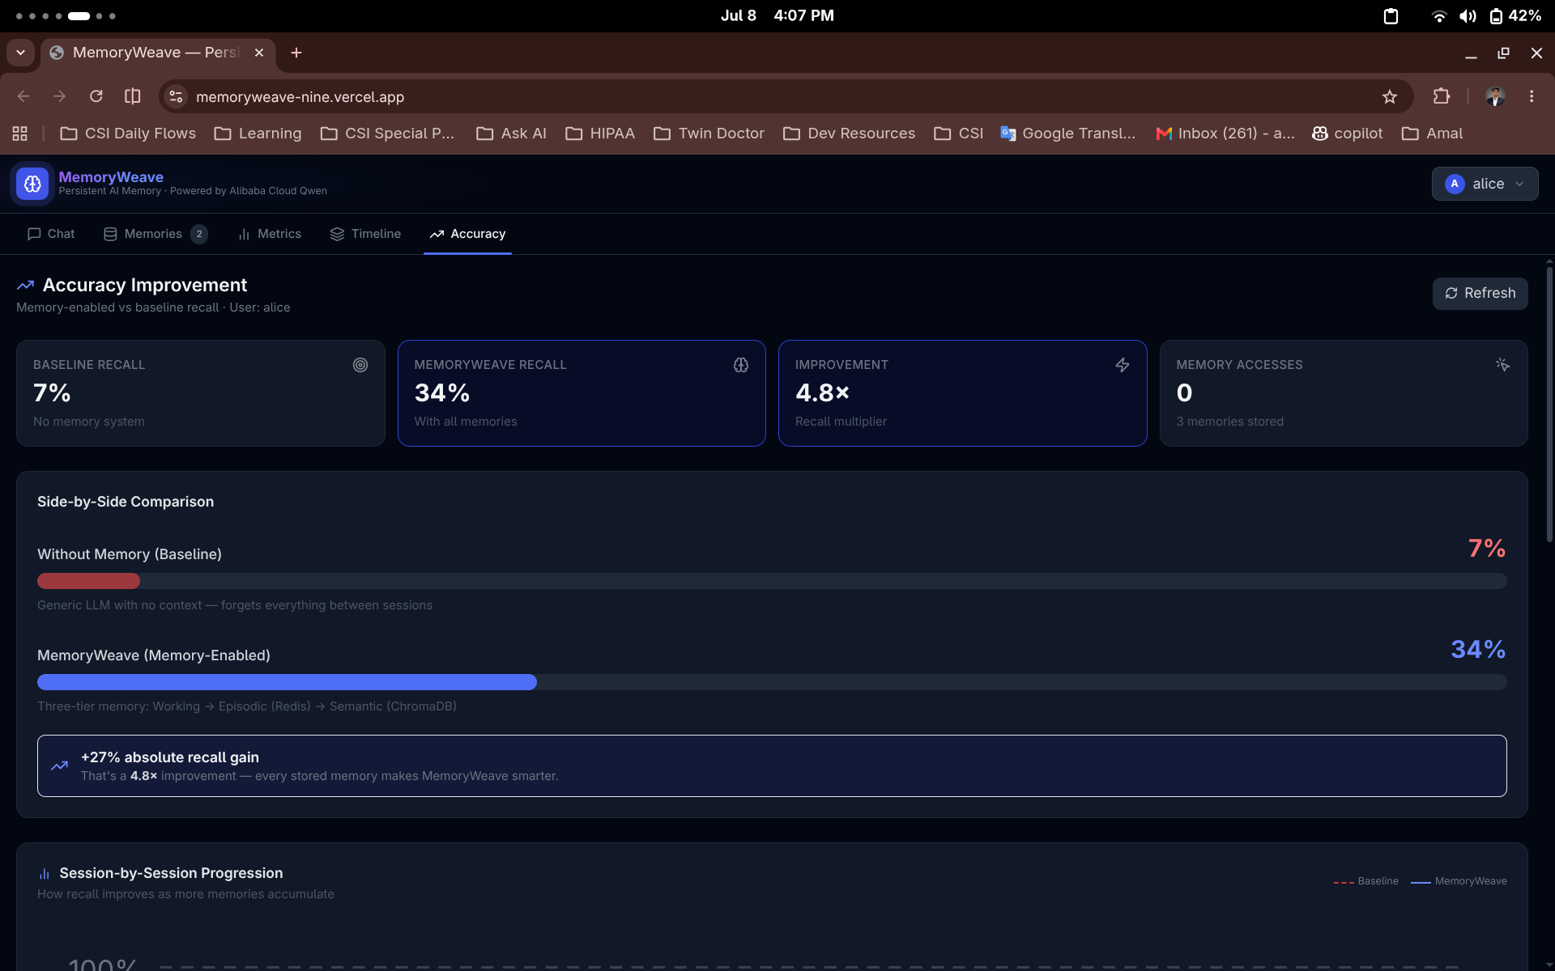Close the MemoryWeave browser tab
The height and width of the screenshot is (971, 1555).
[259, 53]
